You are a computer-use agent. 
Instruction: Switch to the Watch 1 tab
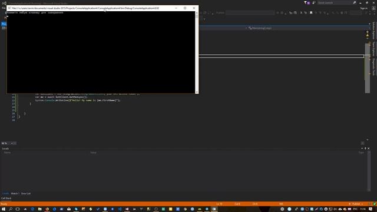(x=15, y=194)
